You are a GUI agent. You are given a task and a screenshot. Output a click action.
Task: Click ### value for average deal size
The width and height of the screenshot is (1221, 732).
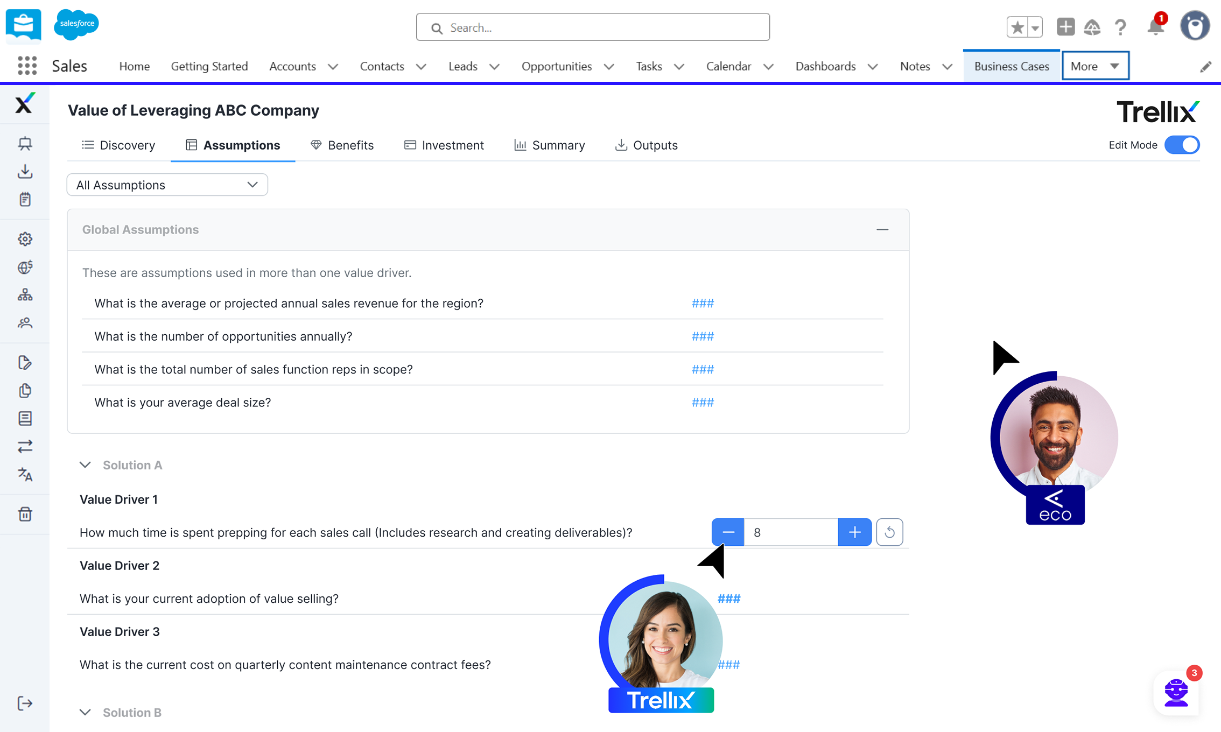coord(703,402)
